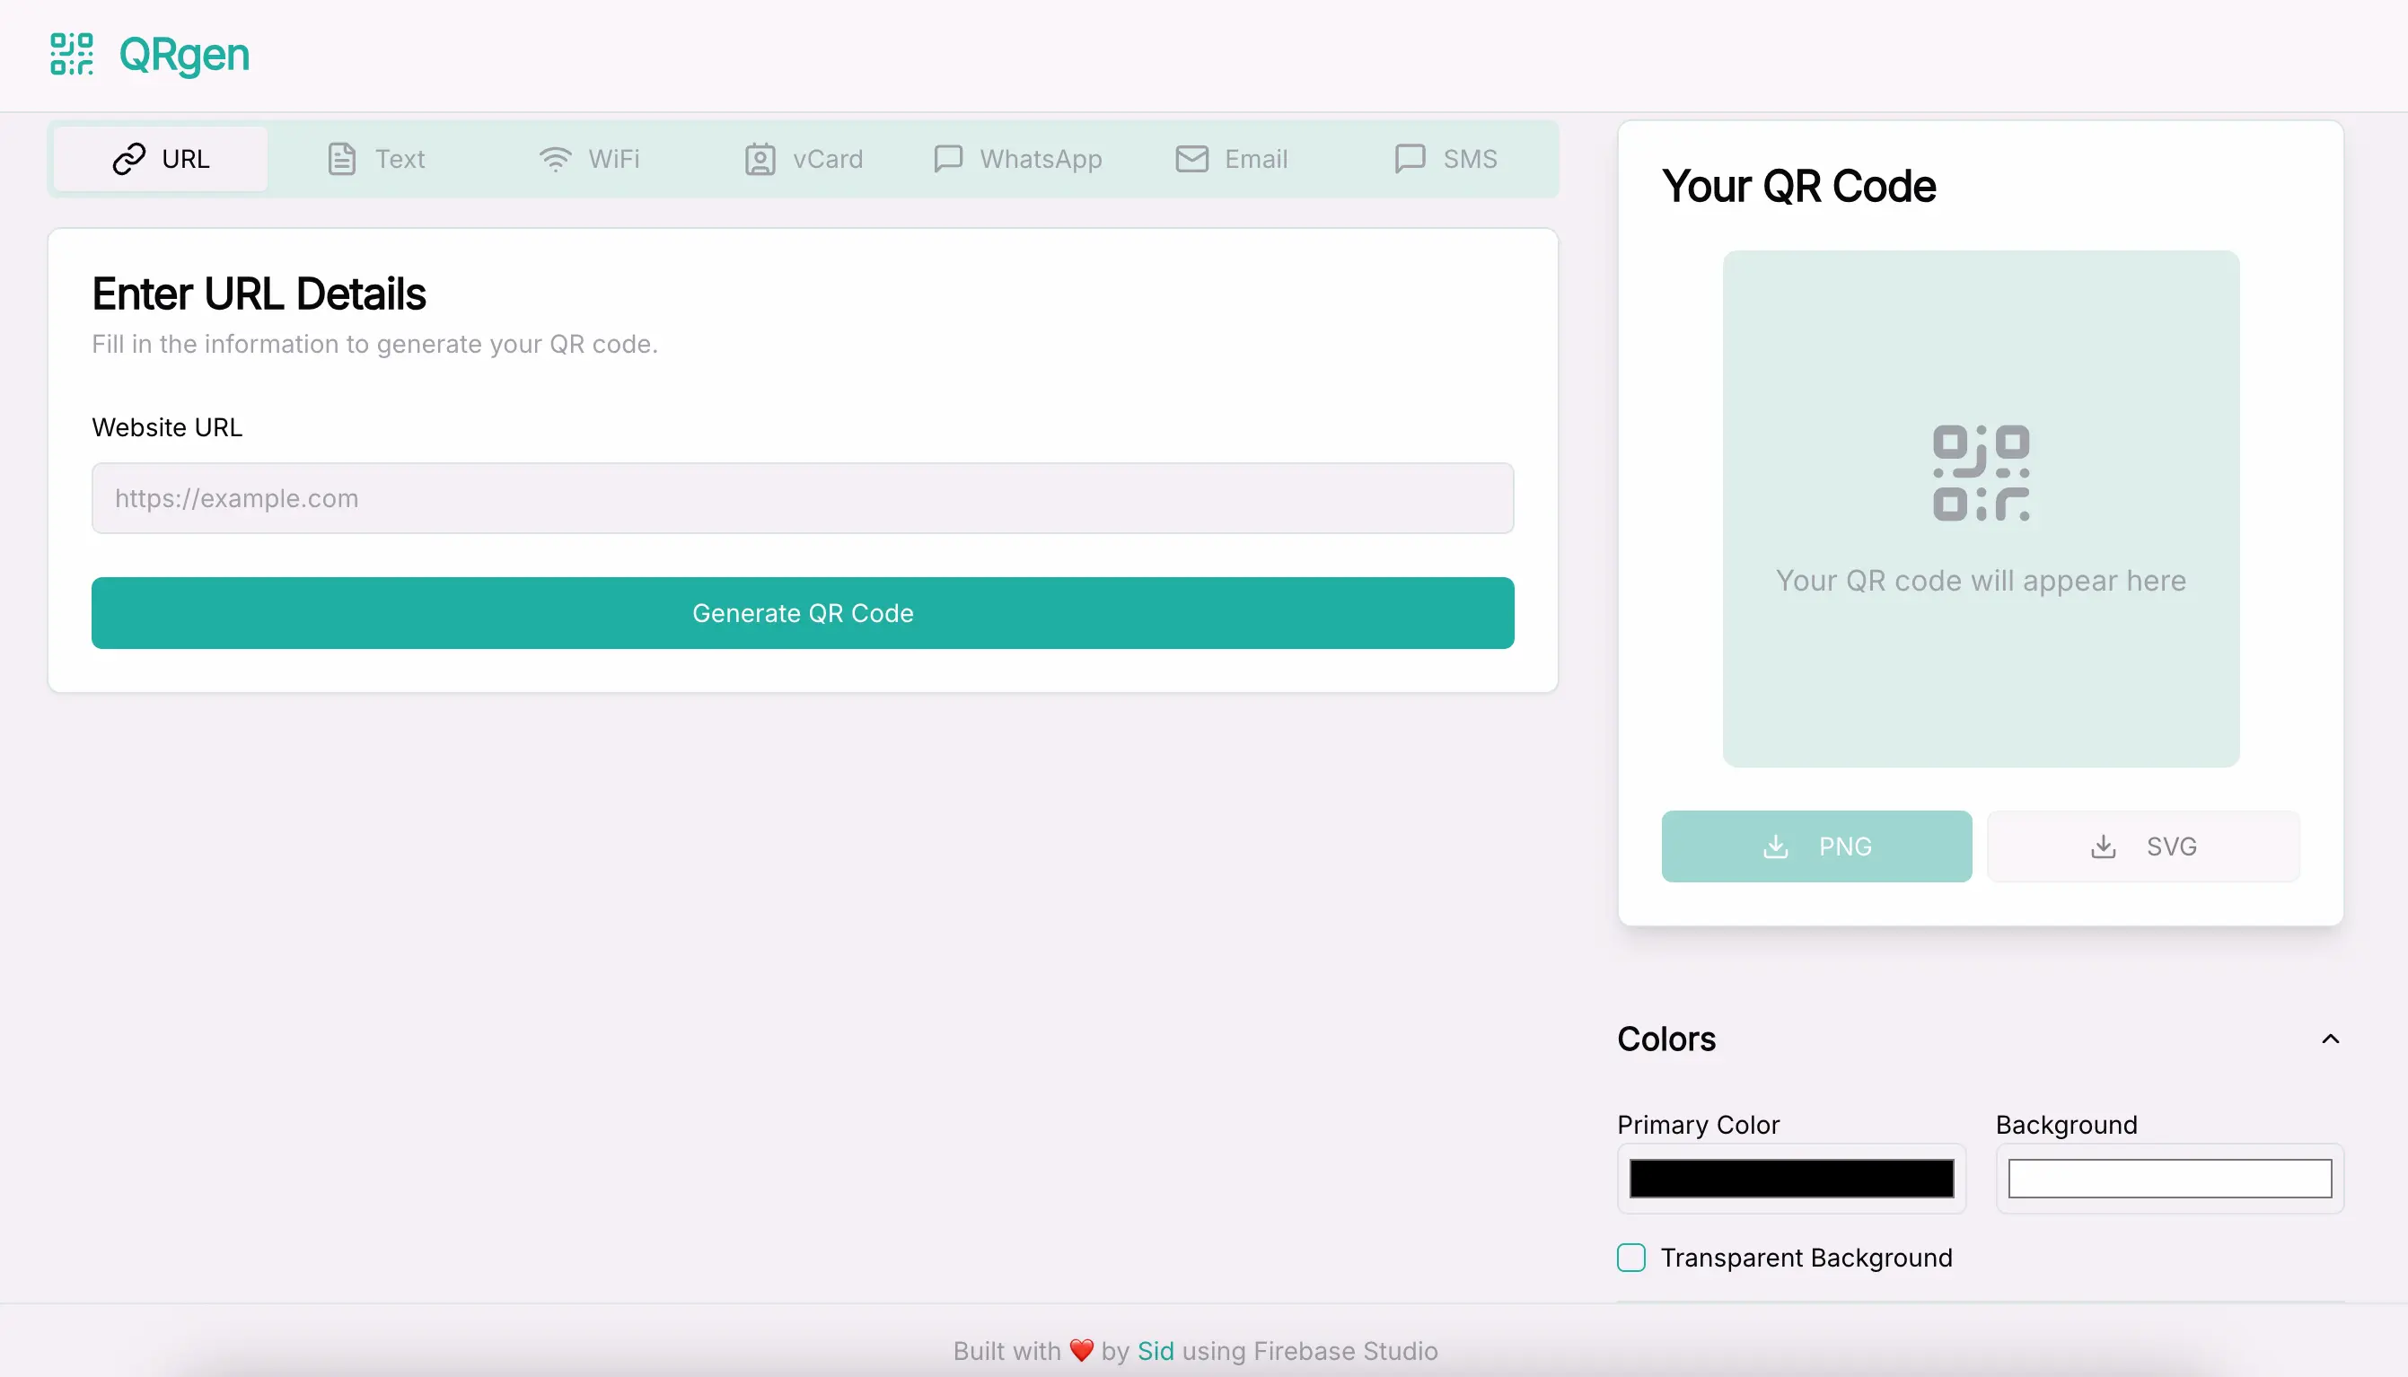Screen dimensions: 2408x1377
Task: Open the WhatsApp tab
Action: click(1017, 159)
